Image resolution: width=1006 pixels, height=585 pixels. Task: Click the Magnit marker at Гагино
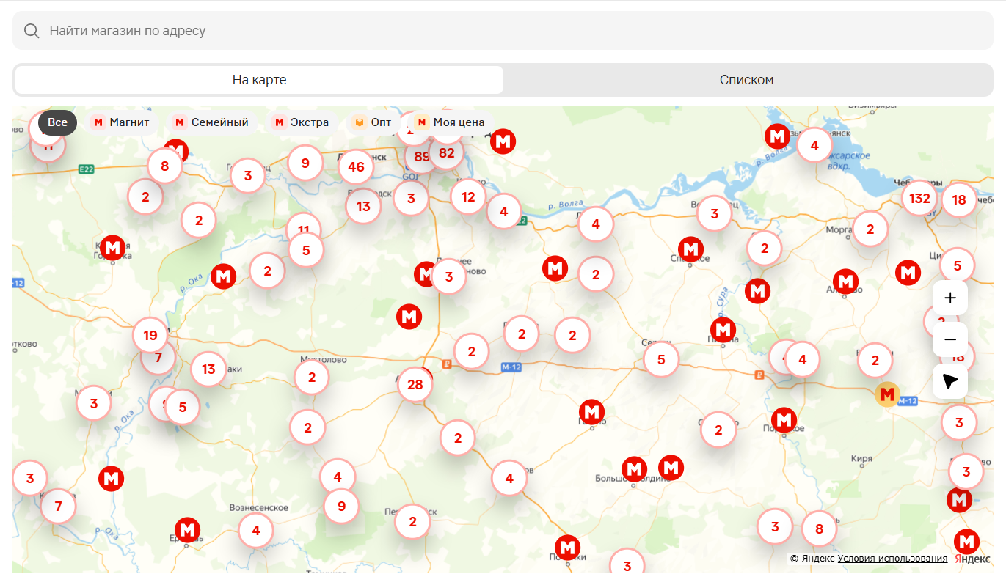click(x=592, y=412)
